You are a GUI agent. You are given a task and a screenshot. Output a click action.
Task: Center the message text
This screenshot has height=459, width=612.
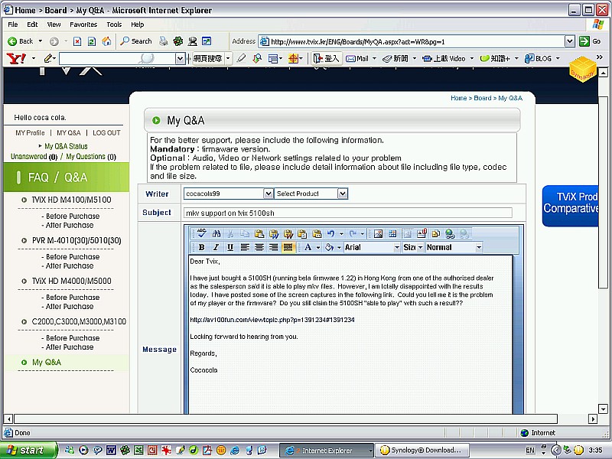tap(259, 247)
